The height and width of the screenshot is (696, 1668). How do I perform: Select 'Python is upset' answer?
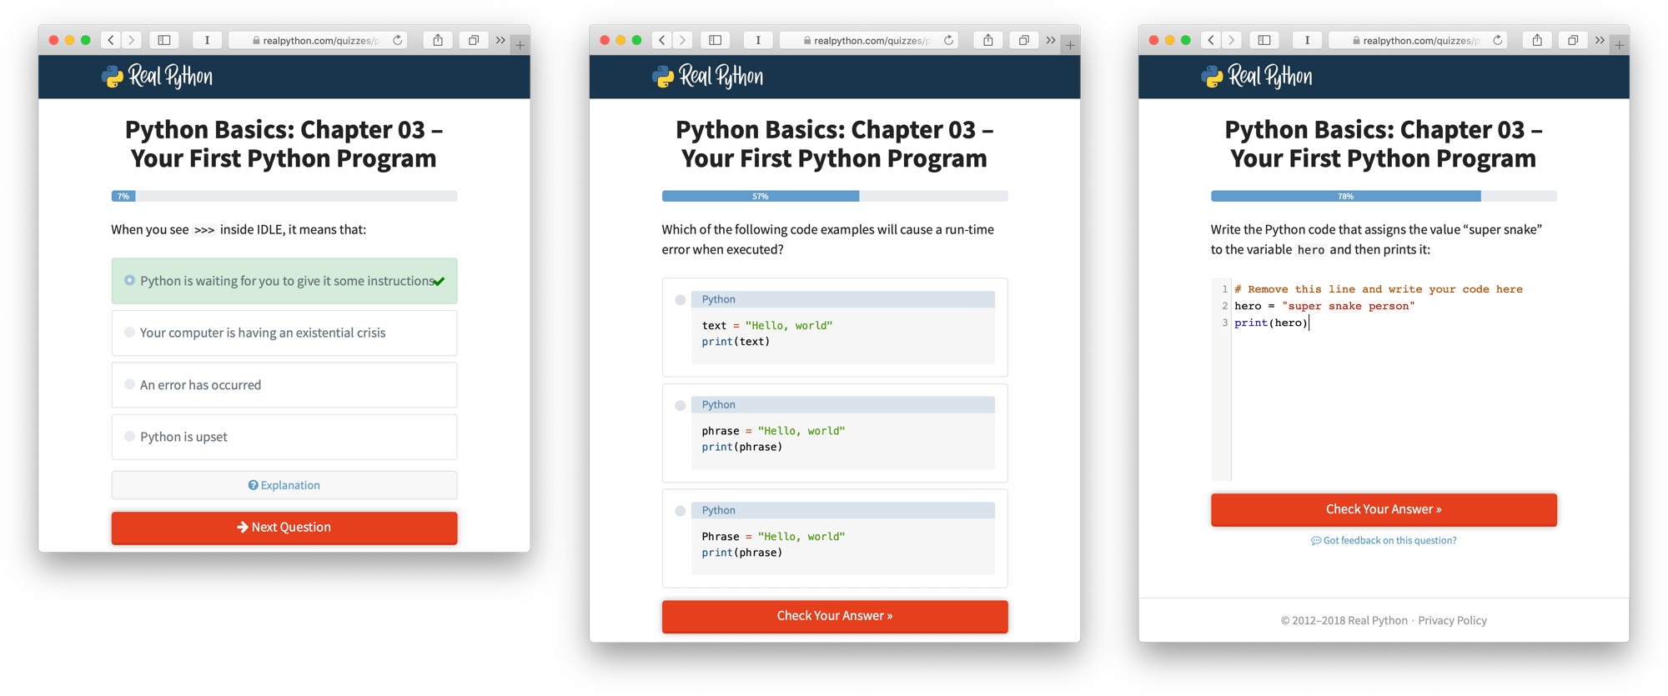pos(284,437)
